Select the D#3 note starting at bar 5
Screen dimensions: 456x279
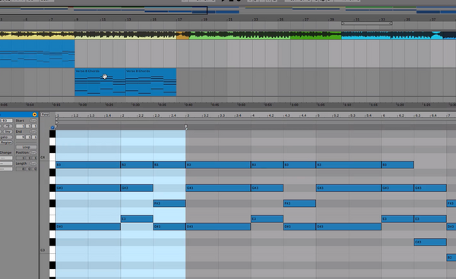[348, 227]
